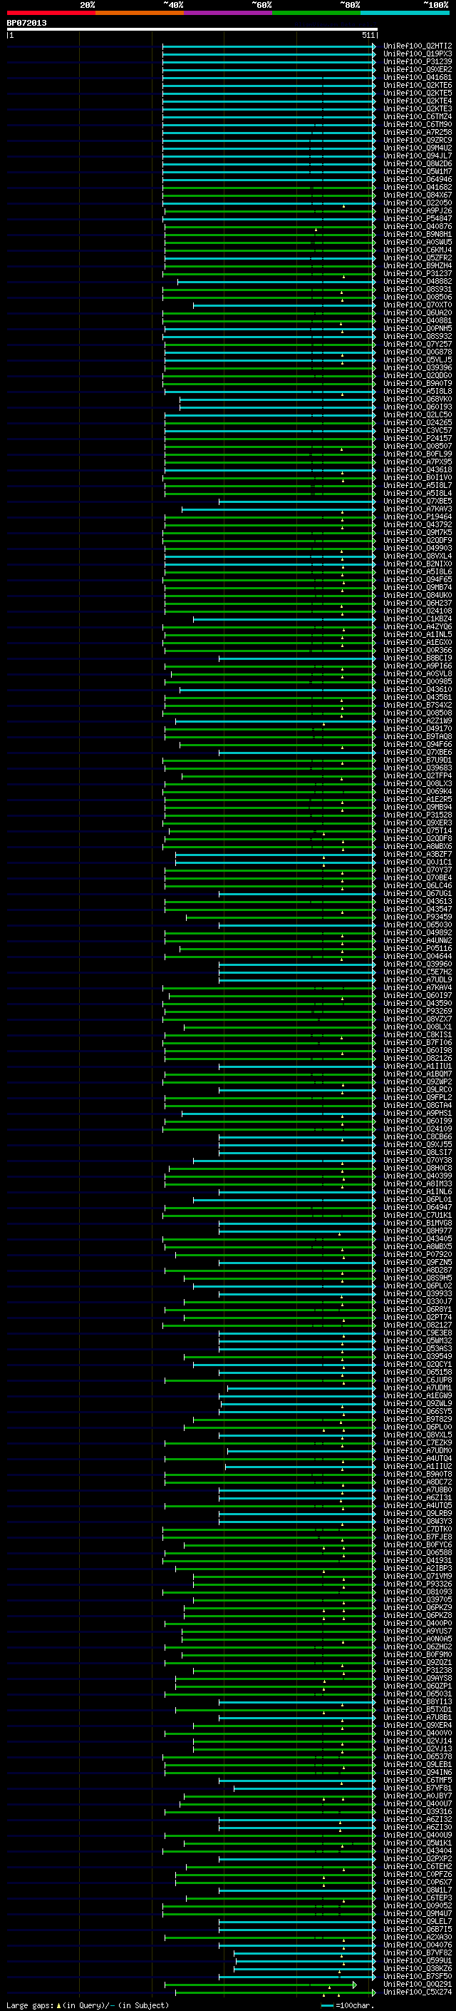Select hit label UniRef100_Q2PXP2

pos(417,1859)
